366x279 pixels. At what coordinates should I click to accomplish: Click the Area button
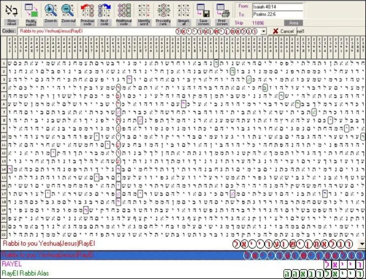click(x=293, y=23)
